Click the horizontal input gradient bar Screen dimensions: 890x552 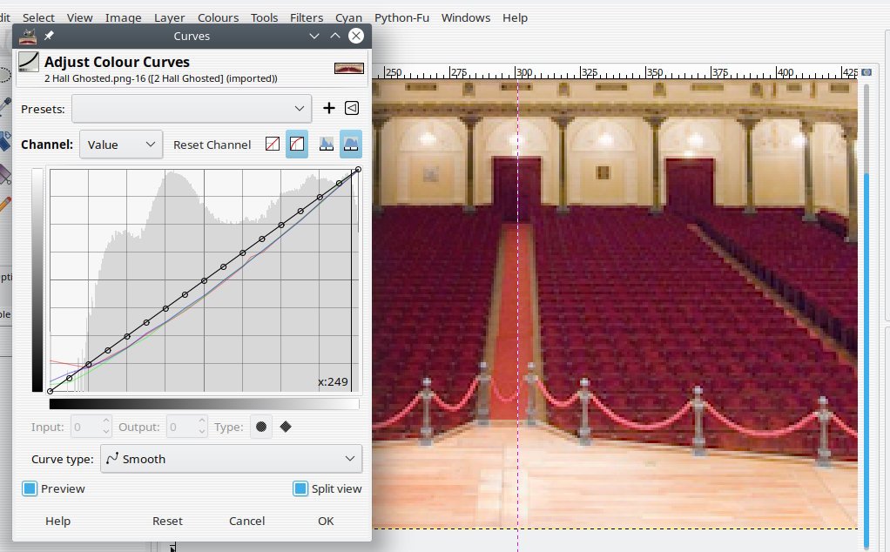[x=205, y=404]
